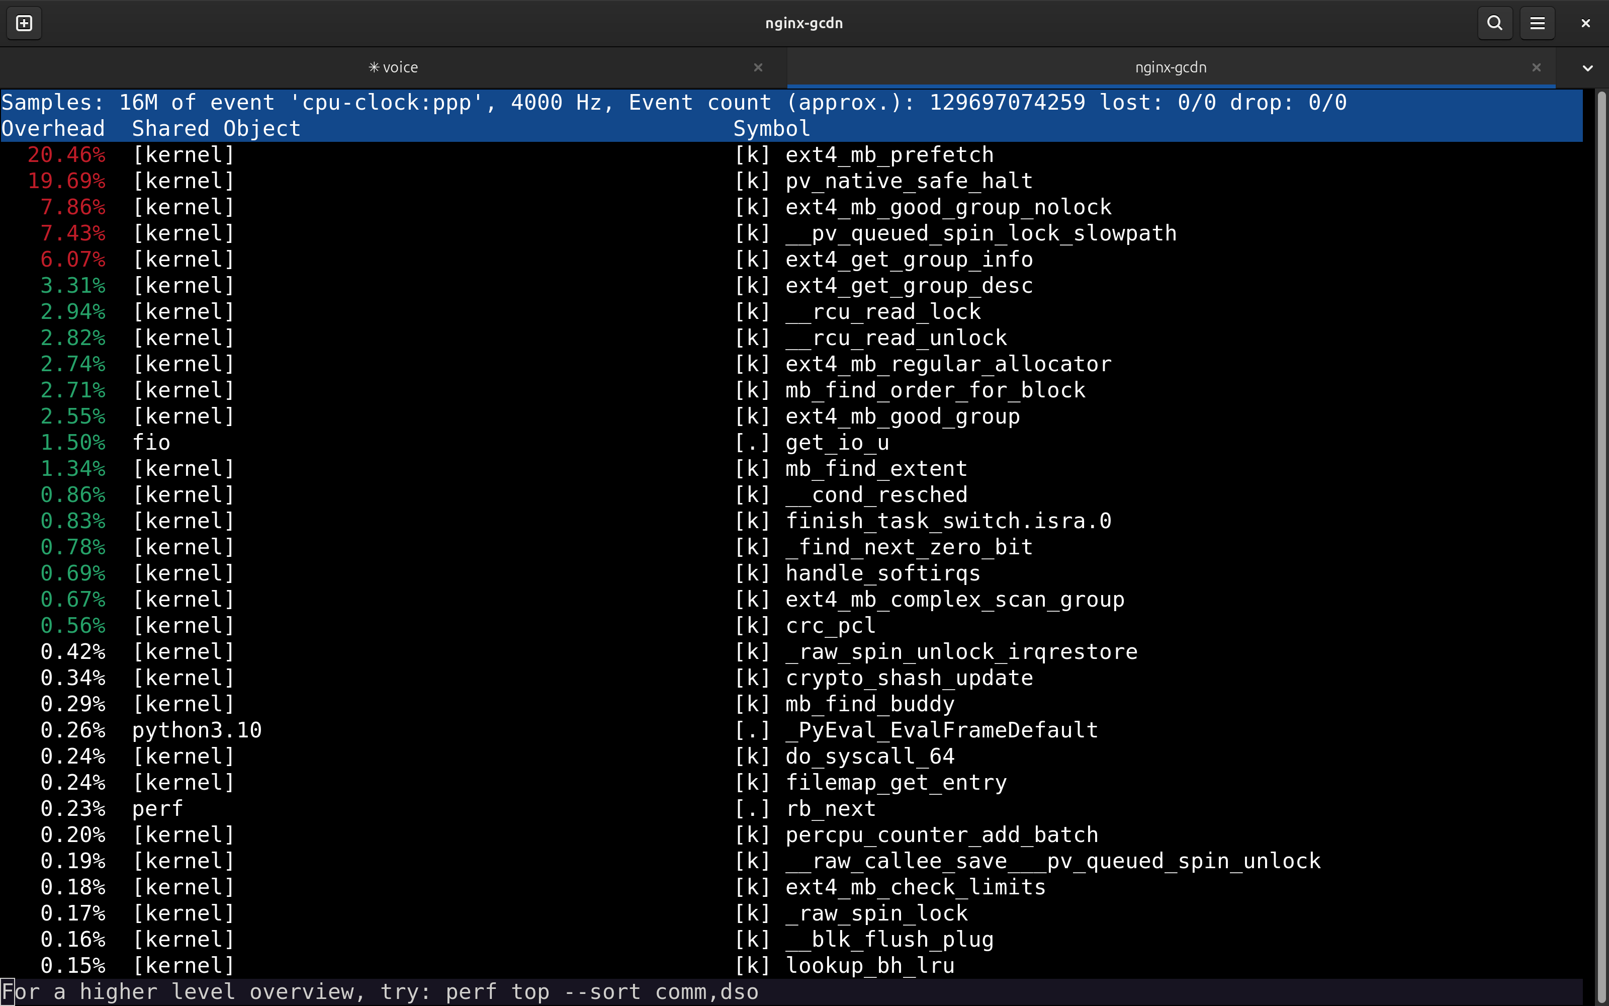Screen dimensions: 1609x1006
Task: Close the voice tab
Action: [758, 67]
